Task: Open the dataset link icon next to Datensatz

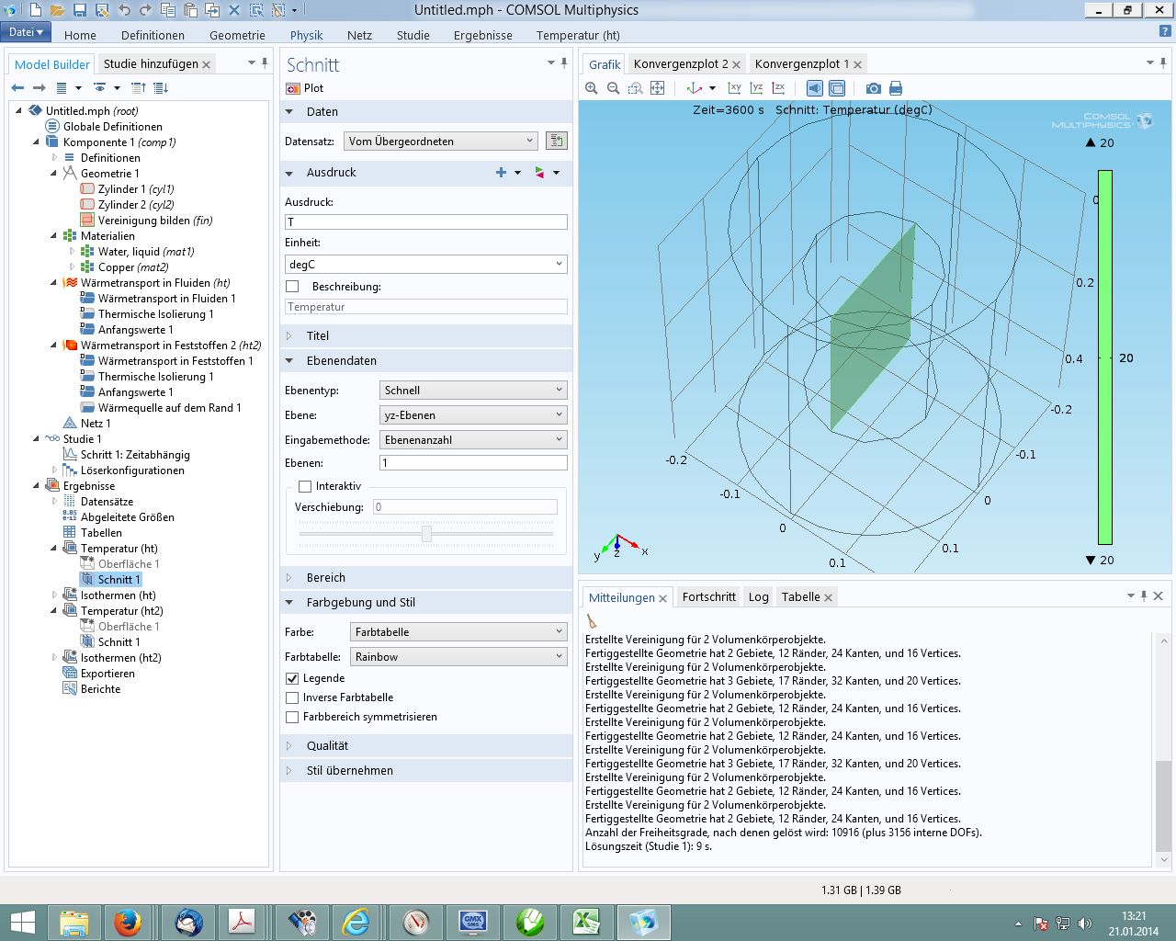Action: pyautogui.click(x=556, y=141)
